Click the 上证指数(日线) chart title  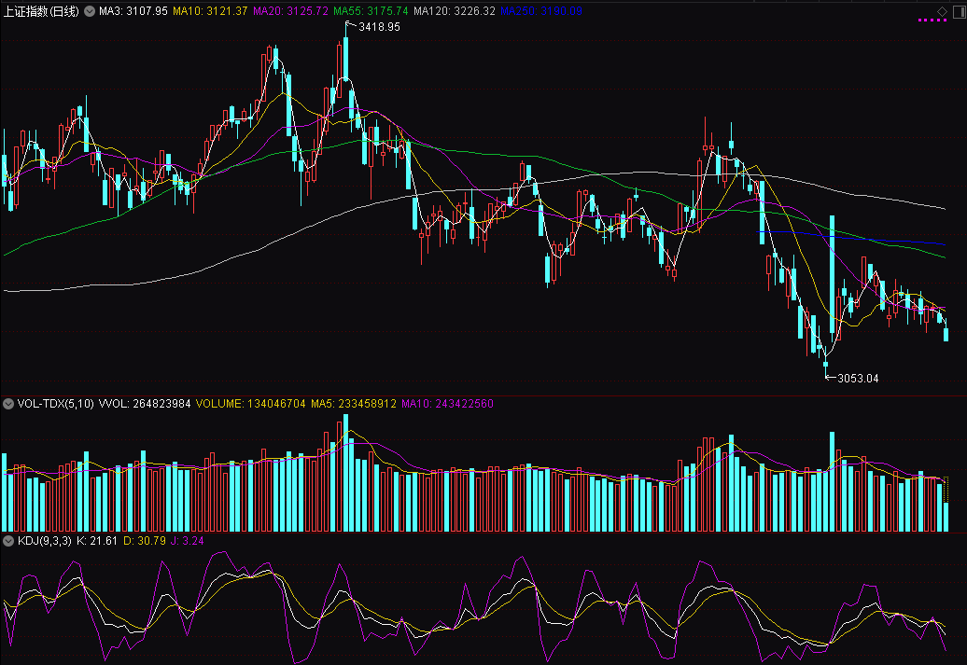coord(41,10)
